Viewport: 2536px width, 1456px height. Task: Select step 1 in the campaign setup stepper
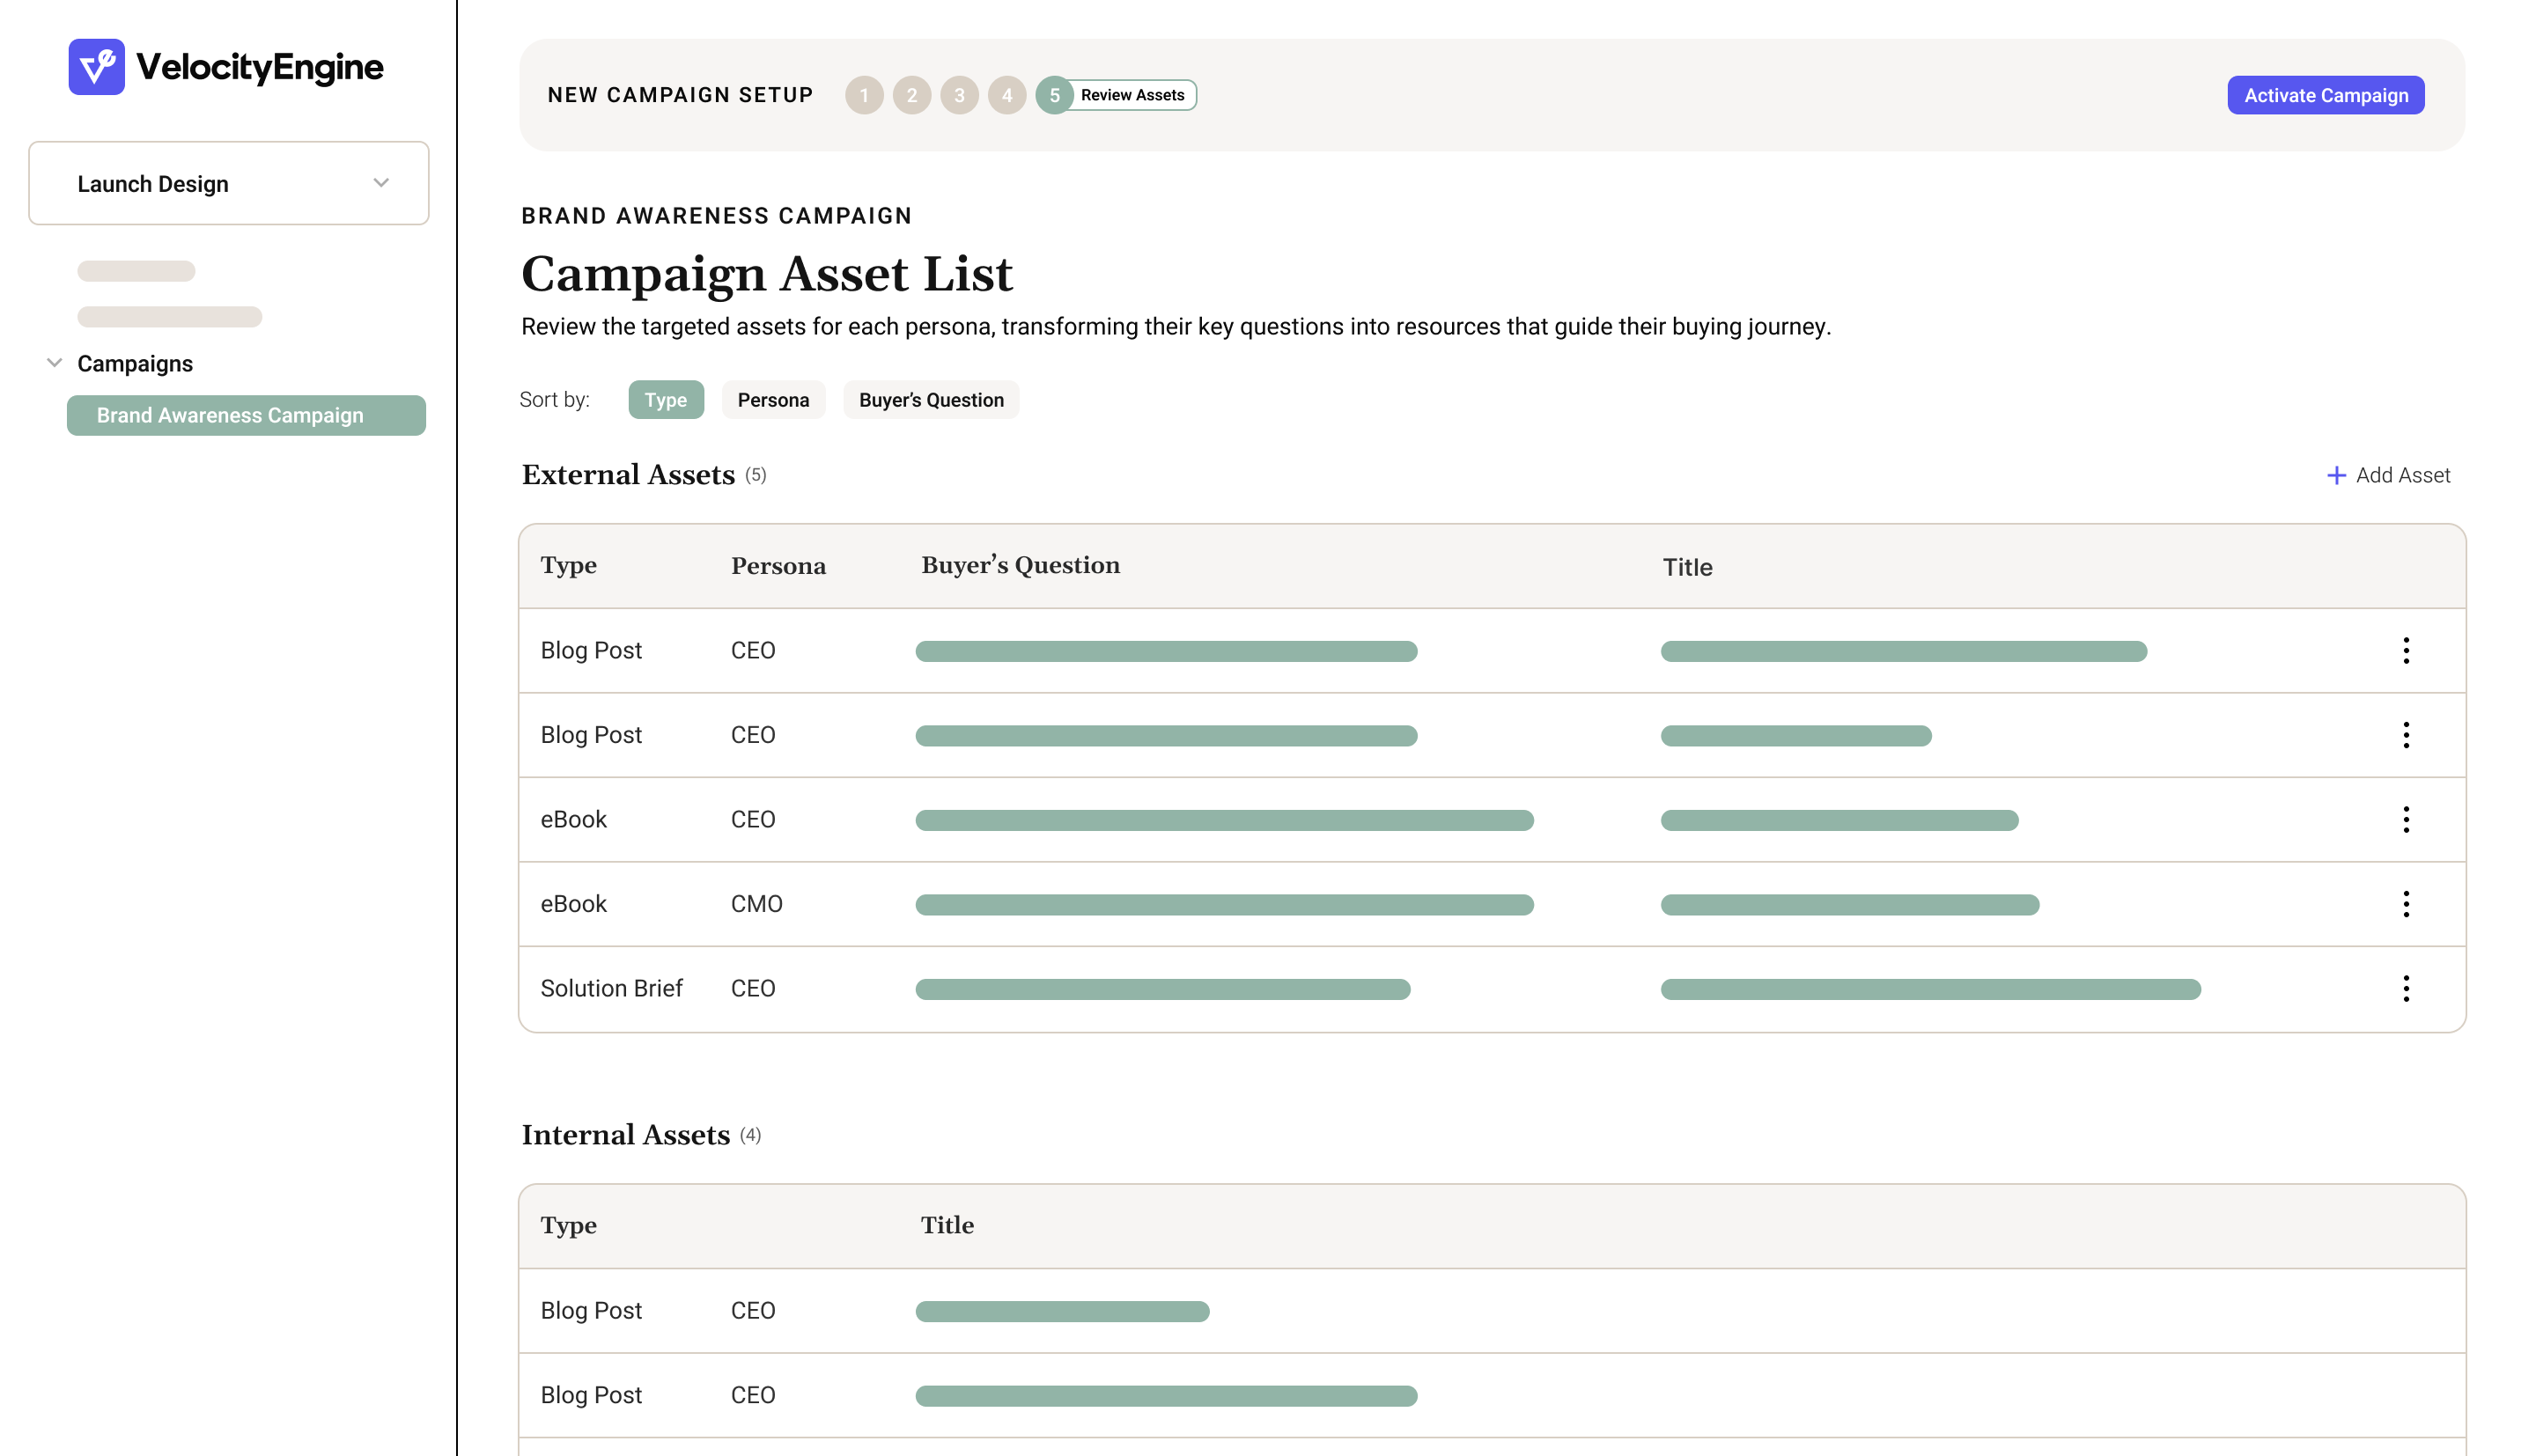click(x=864, y=95)
